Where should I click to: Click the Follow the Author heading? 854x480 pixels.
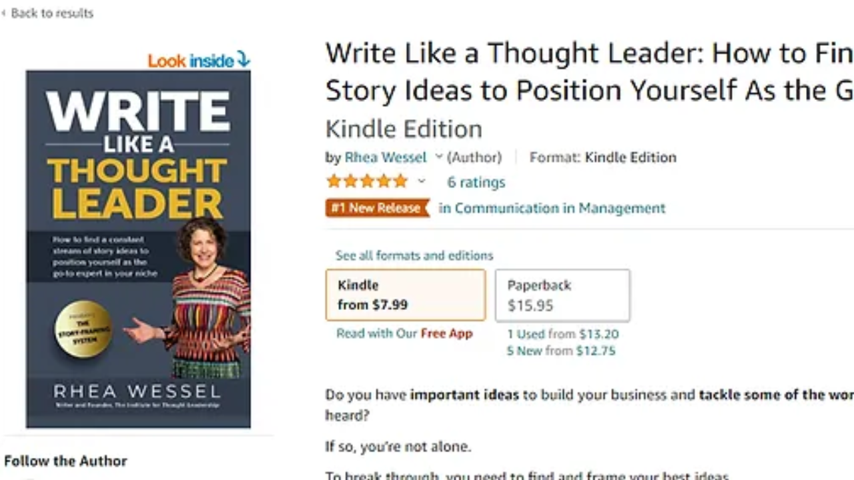point(65,461)
